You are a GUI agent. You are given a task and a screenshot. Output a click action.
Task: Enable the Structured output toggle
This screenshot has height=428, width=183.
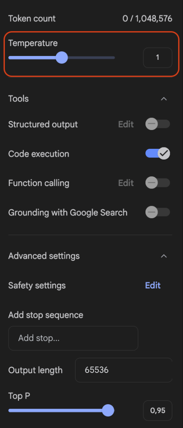[x=158, y=124]
